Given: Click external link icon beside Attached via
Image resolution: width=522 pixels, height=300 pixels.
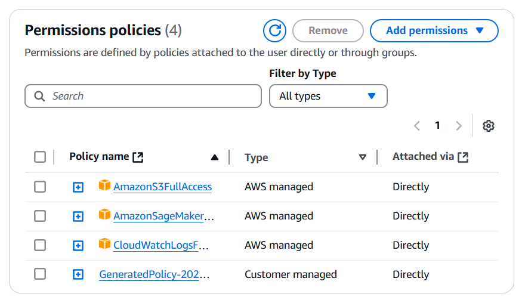Looking at the screenshot, I should (x=463, y=157).
